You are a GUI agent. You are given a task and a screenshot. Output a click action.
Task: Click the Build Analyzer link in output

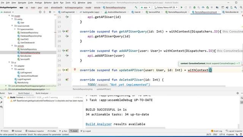99,124
